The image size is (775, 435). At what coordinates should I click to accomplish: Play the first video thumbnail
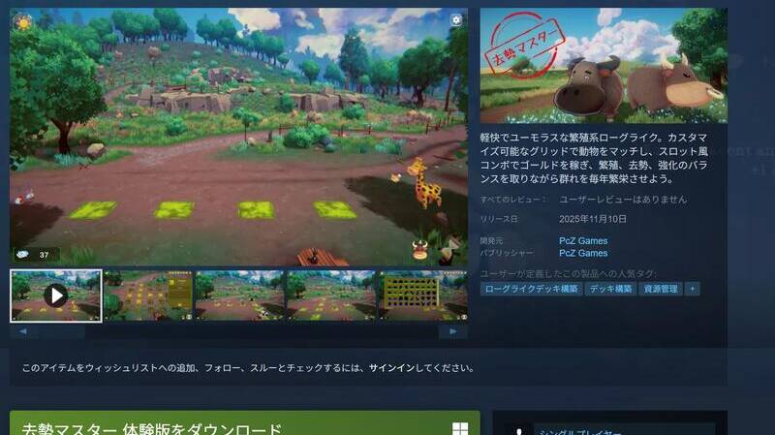click(55, 295)
